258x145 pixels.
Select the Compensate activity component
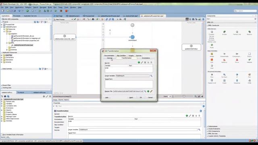224,55
